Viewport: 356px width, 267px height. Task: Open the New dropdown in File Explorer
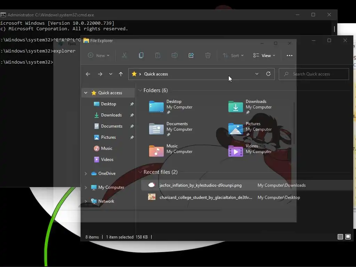[x=99, y=55]
